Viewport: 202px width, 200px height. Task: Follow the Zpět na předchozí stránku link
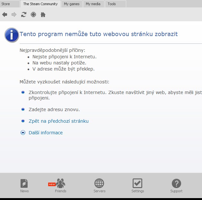[x=59, y=121]
